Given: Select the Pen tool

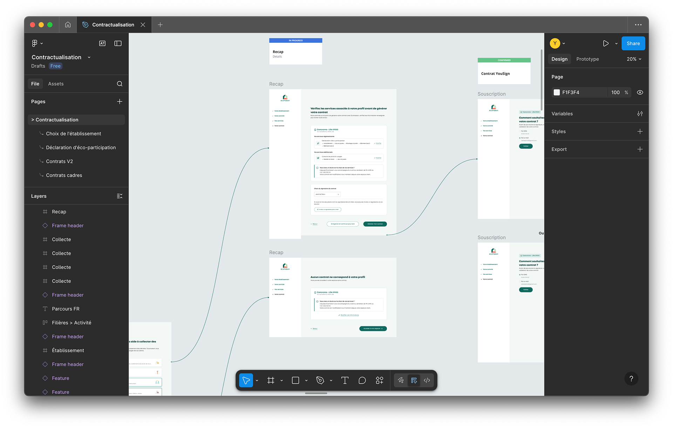Looking at the screenshot, I should (x=320, y=380).
